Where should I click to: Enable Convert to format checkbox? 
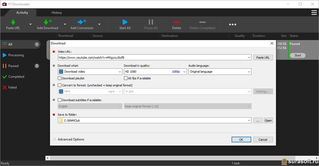[x=60, y=85]
